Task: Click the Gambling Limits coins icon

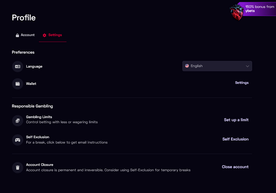Action: (x=18, y=120)
